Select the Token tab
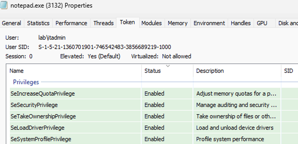Image resolution: width=298 pixels, height=144 pixels. [x=127, y=23]
